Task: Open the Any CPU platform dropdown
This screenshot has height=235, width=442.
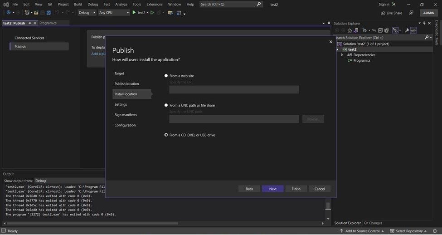Action: [x=114, y=13]
